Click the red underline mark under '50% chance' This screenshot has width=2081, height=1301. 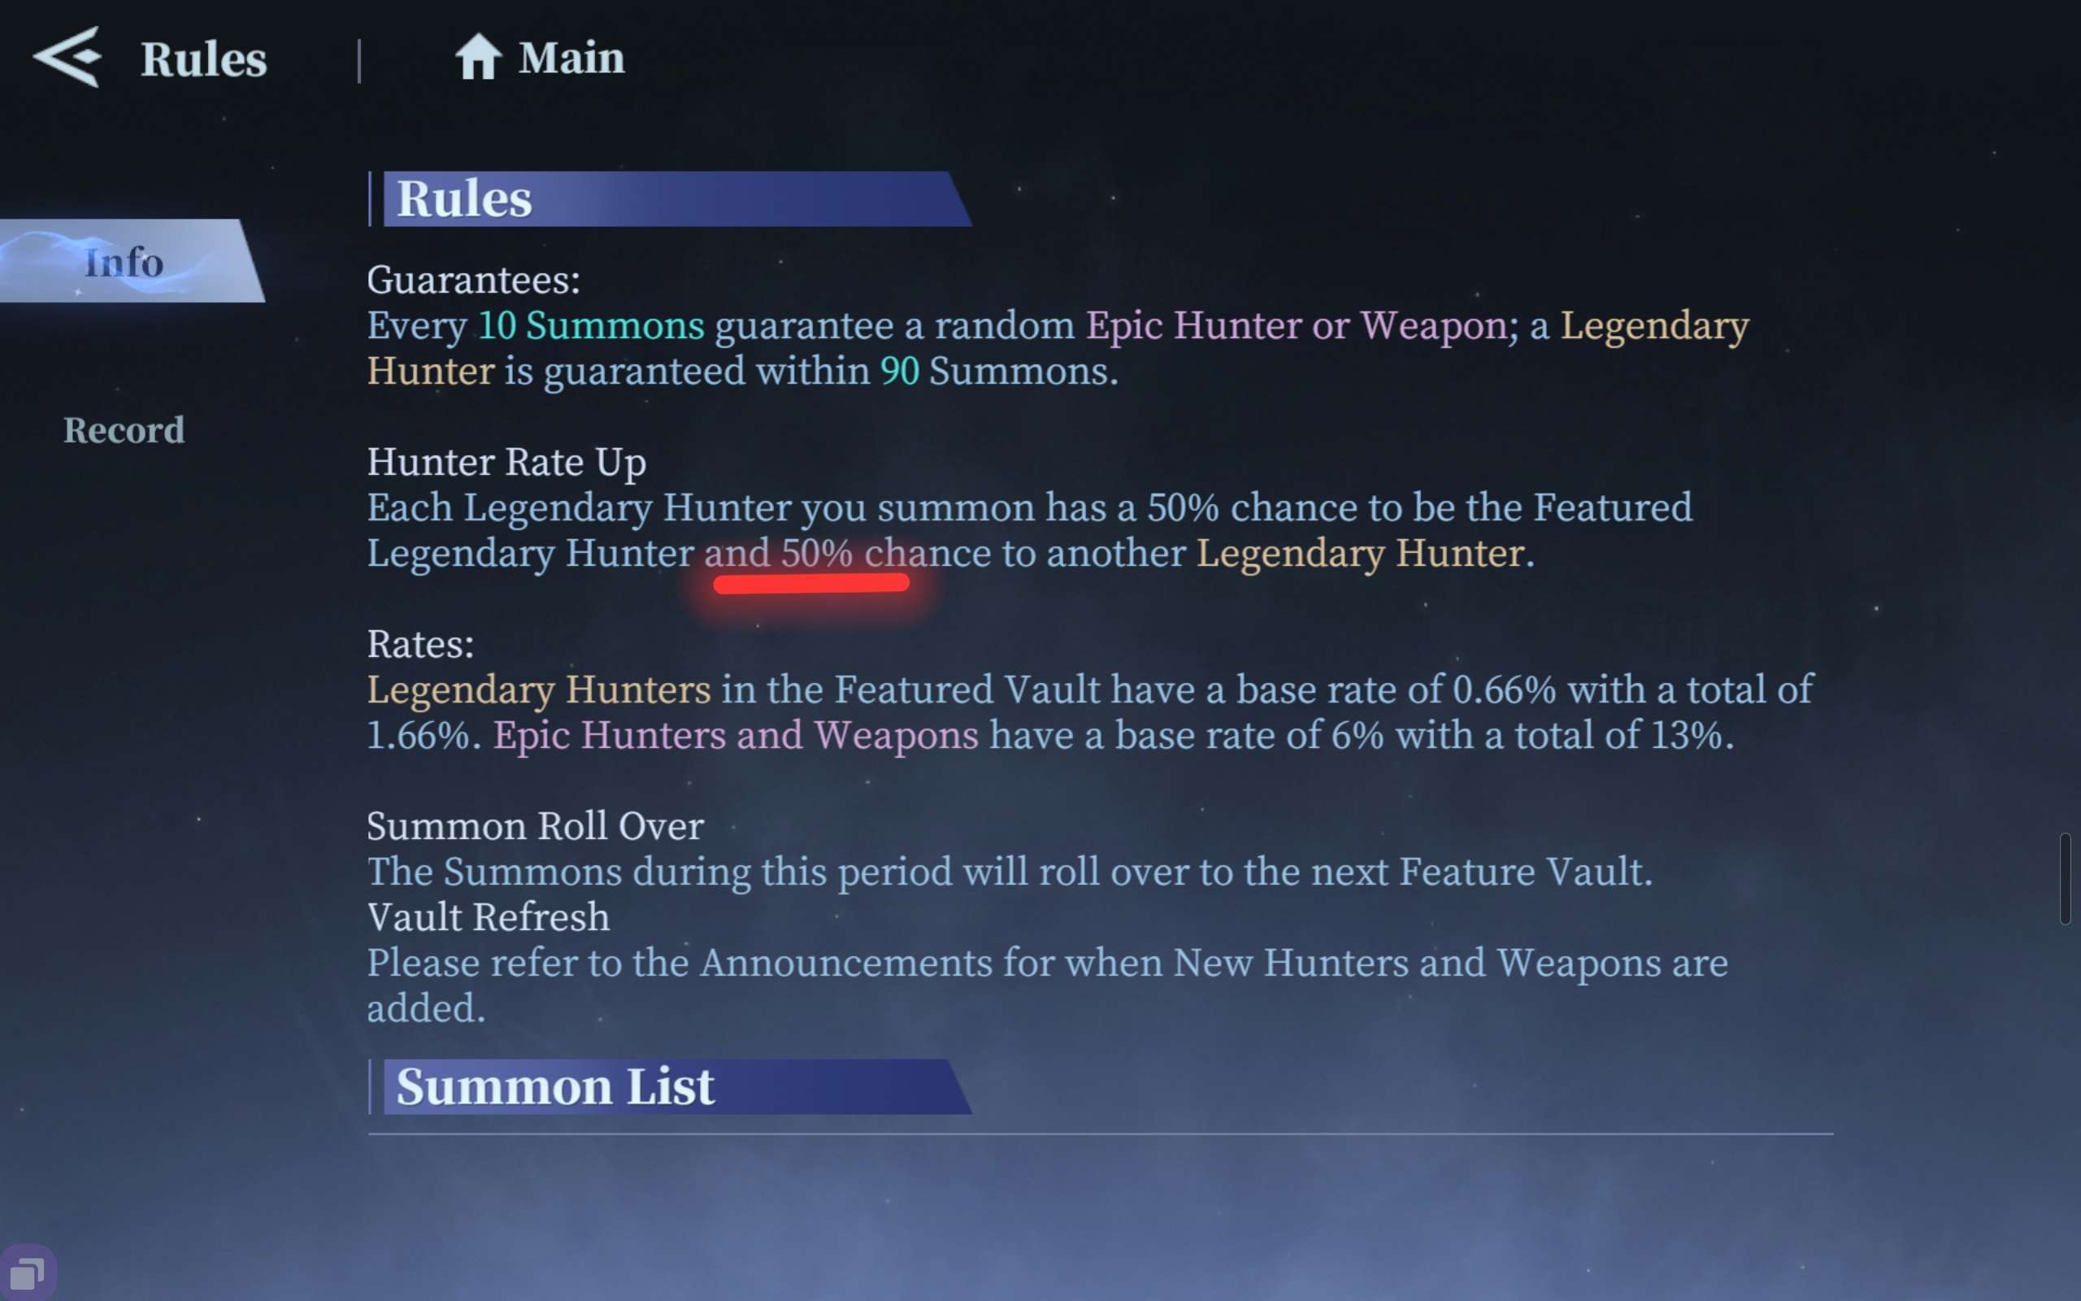coord(811,585)
